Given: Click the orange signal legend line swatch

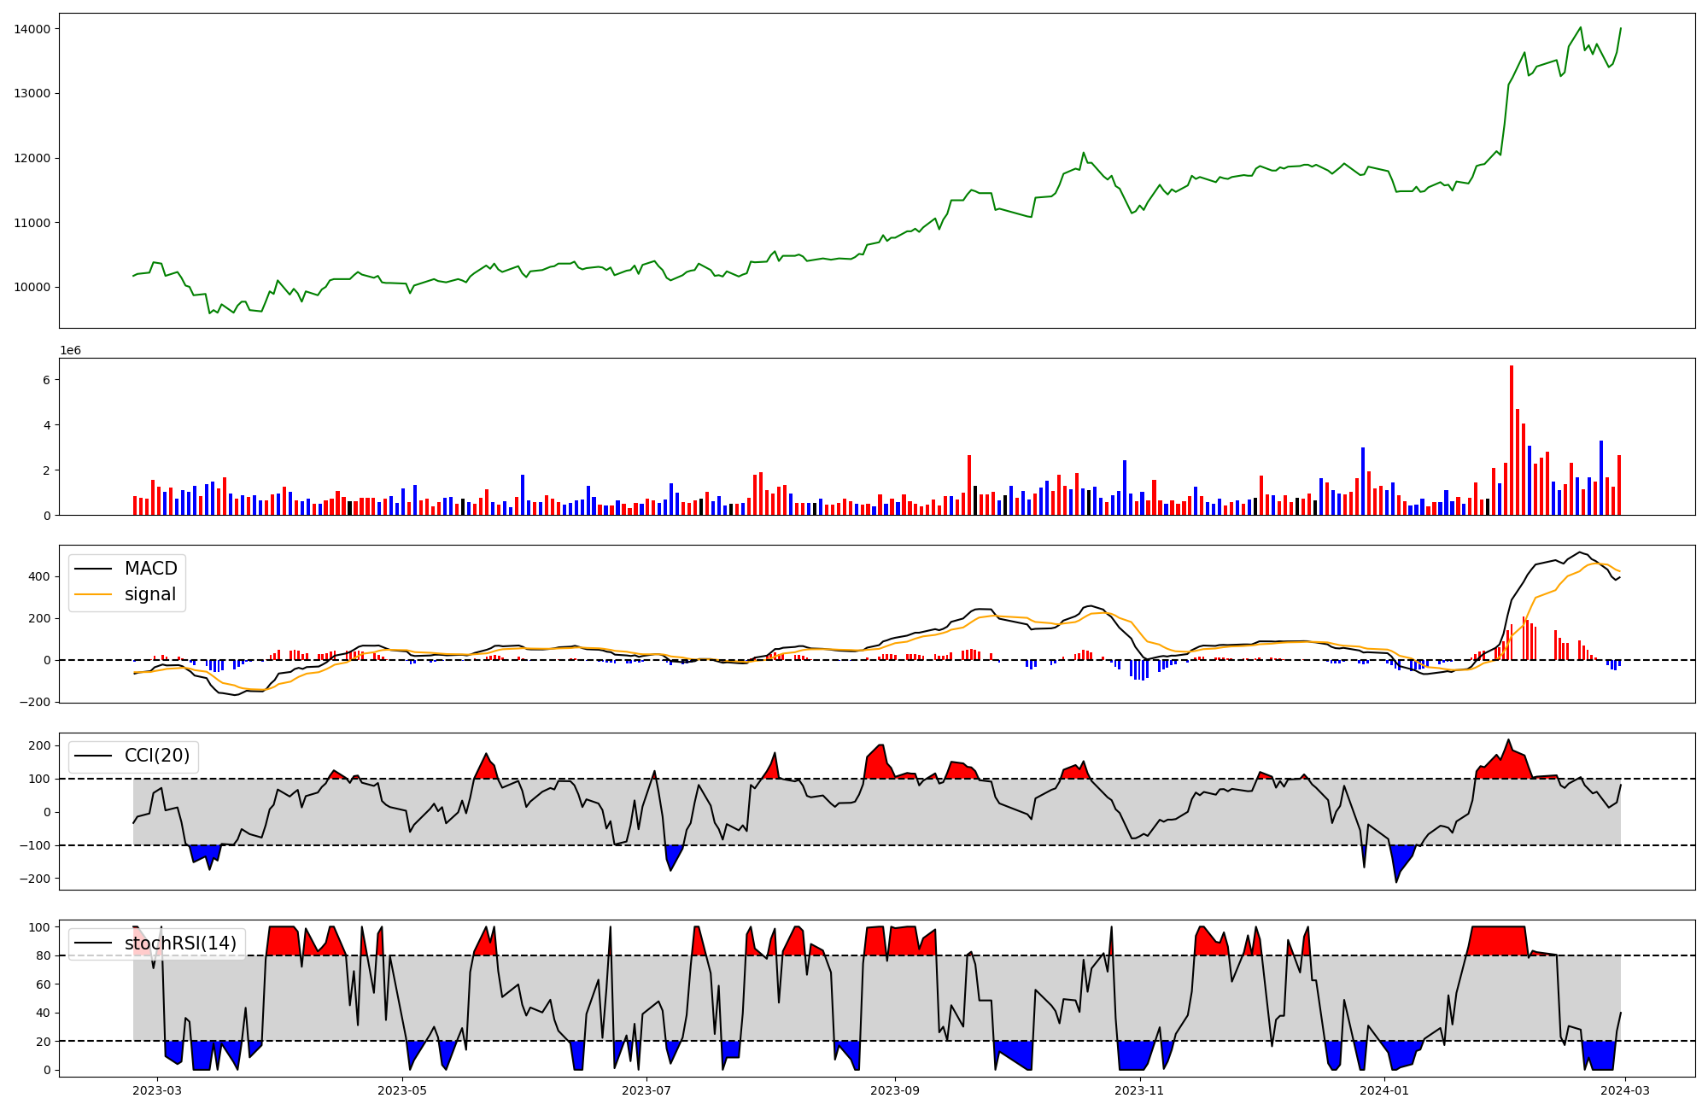Looking at the screenshot, I should coord(94,594).
